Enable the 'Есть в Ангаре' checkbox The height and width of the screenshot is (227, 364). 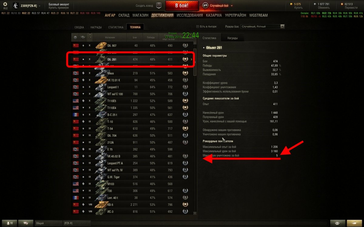[x=198, y=27]
